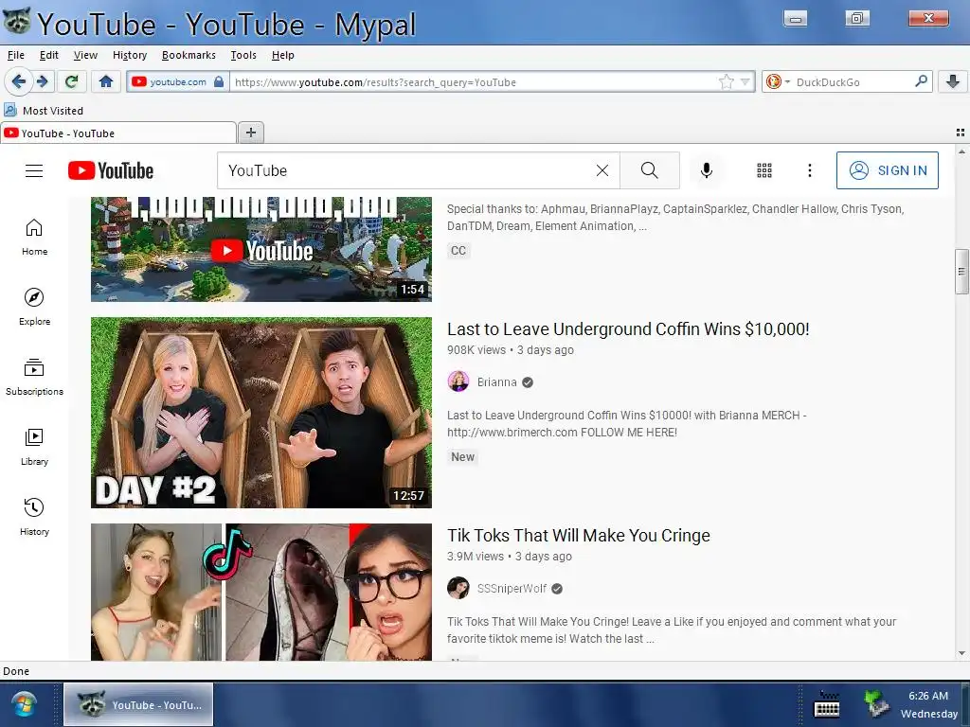Viewport: 970px width, 727px height.
Task: Open the Most Visited bookmarks folder
Action: coord(44,111)
